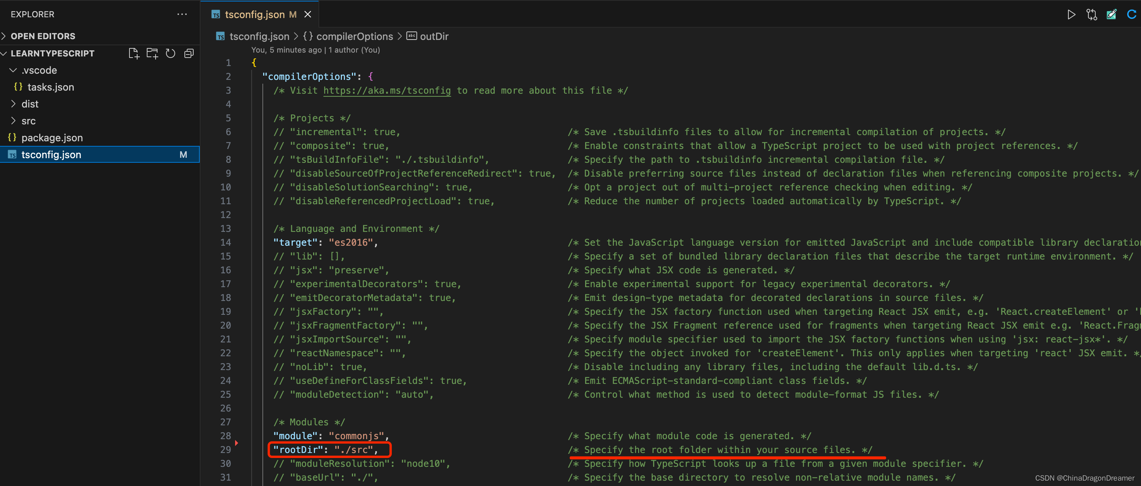Expand the src folder
The image size is (1141, 486).
click(x=13, y=121)
